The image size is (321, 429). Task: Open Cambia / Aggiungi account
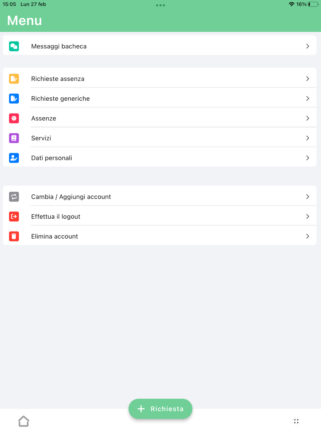click(71, 197)
